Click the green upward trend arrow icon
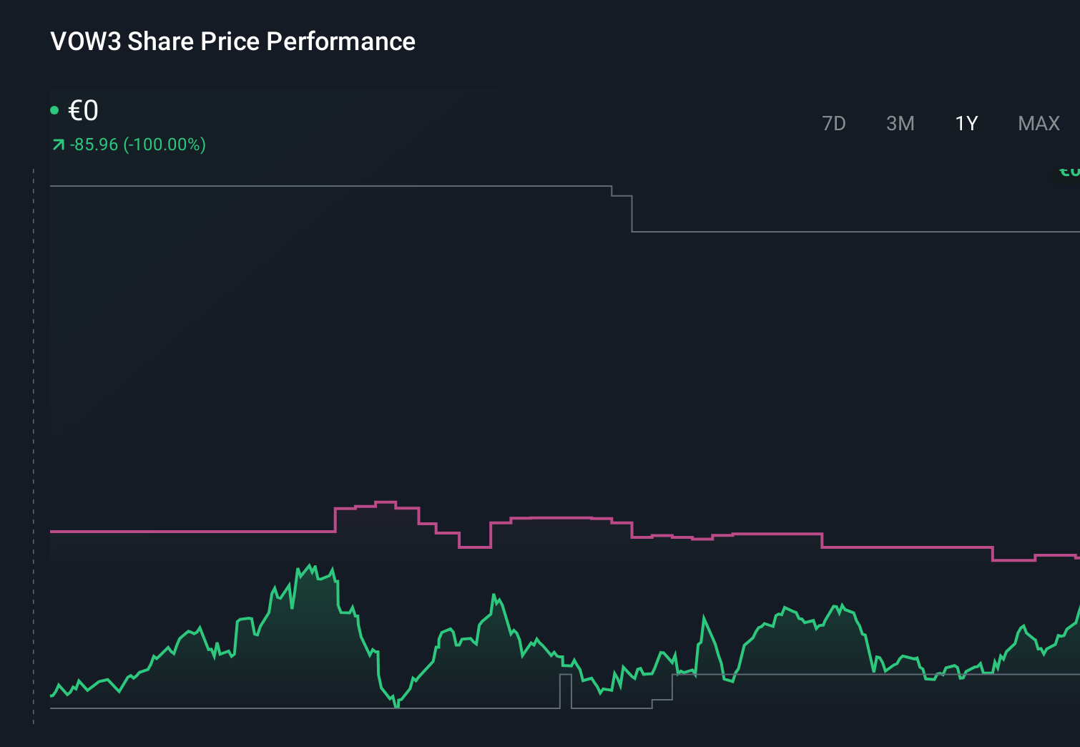 pyautogui.click(x=57, y=144)
